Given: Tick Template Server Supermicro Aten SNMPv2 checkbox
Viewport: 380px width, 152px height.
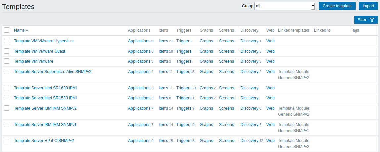Looking at the screenshot, I should click(x=7, y=71).
